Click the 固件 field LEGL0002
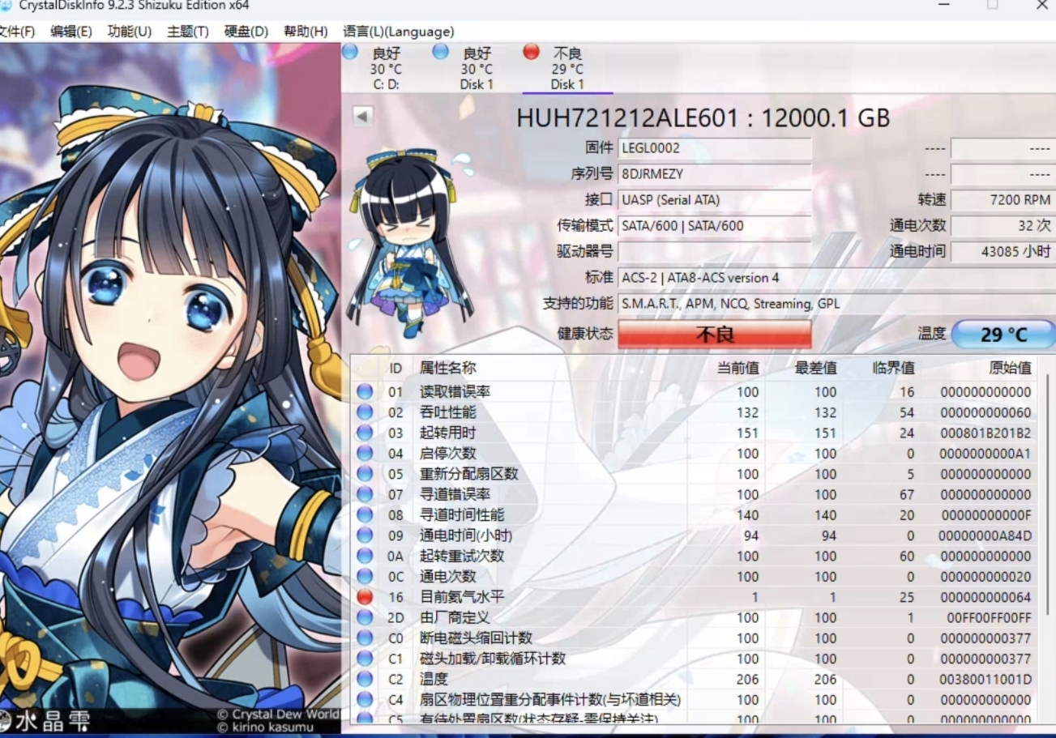The image size is (1056, 738). (715, 148)
